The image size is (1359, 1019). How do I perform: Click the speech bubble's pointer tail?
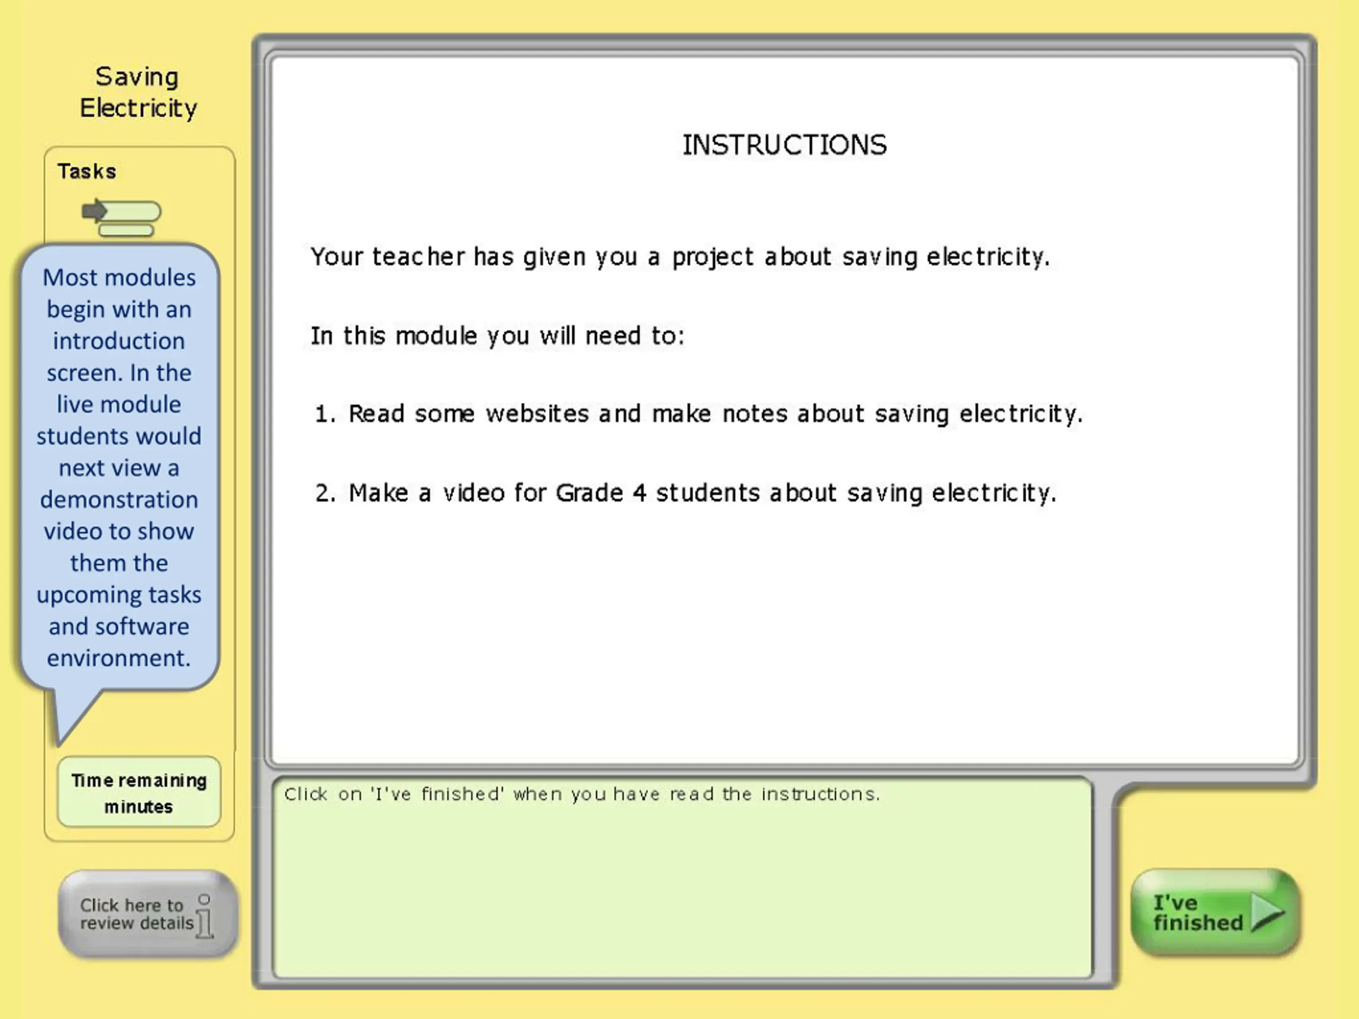click(74, 715)
